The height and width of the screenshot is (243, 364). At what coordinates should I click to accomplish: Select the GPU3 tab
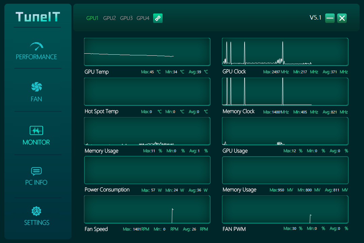coord(126,18)
